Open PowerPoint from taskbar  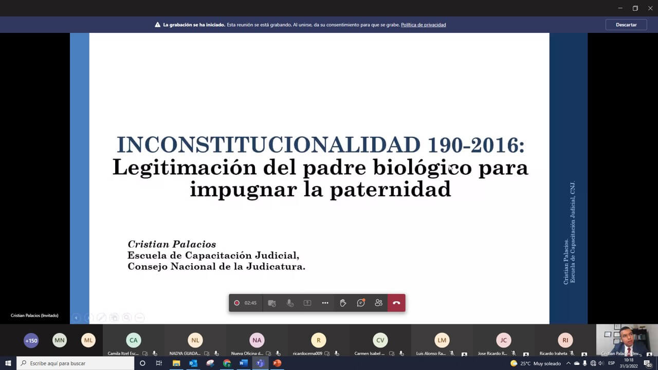point(277,363)
